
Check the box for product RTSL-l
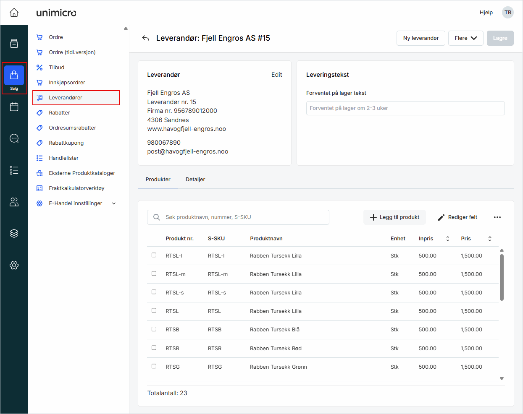(154, 255)
